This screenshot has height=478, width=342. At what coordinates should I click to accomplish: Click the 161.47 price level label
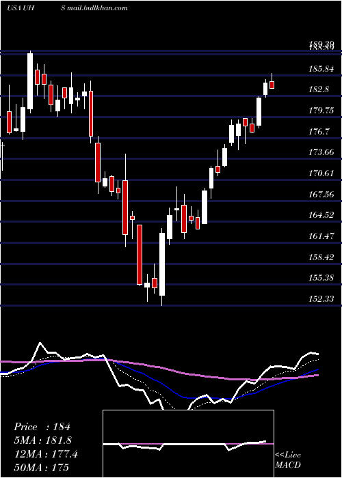click(x=321, y=236)
